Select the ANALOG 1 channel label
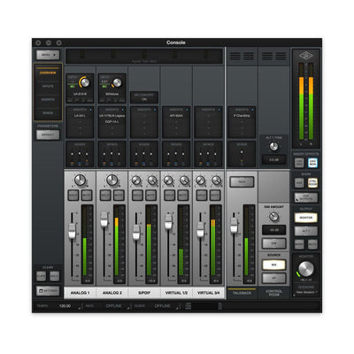 click(x=80, y=293)
